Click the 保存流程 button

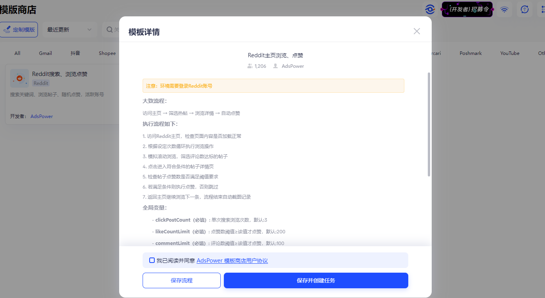(182, 280)
